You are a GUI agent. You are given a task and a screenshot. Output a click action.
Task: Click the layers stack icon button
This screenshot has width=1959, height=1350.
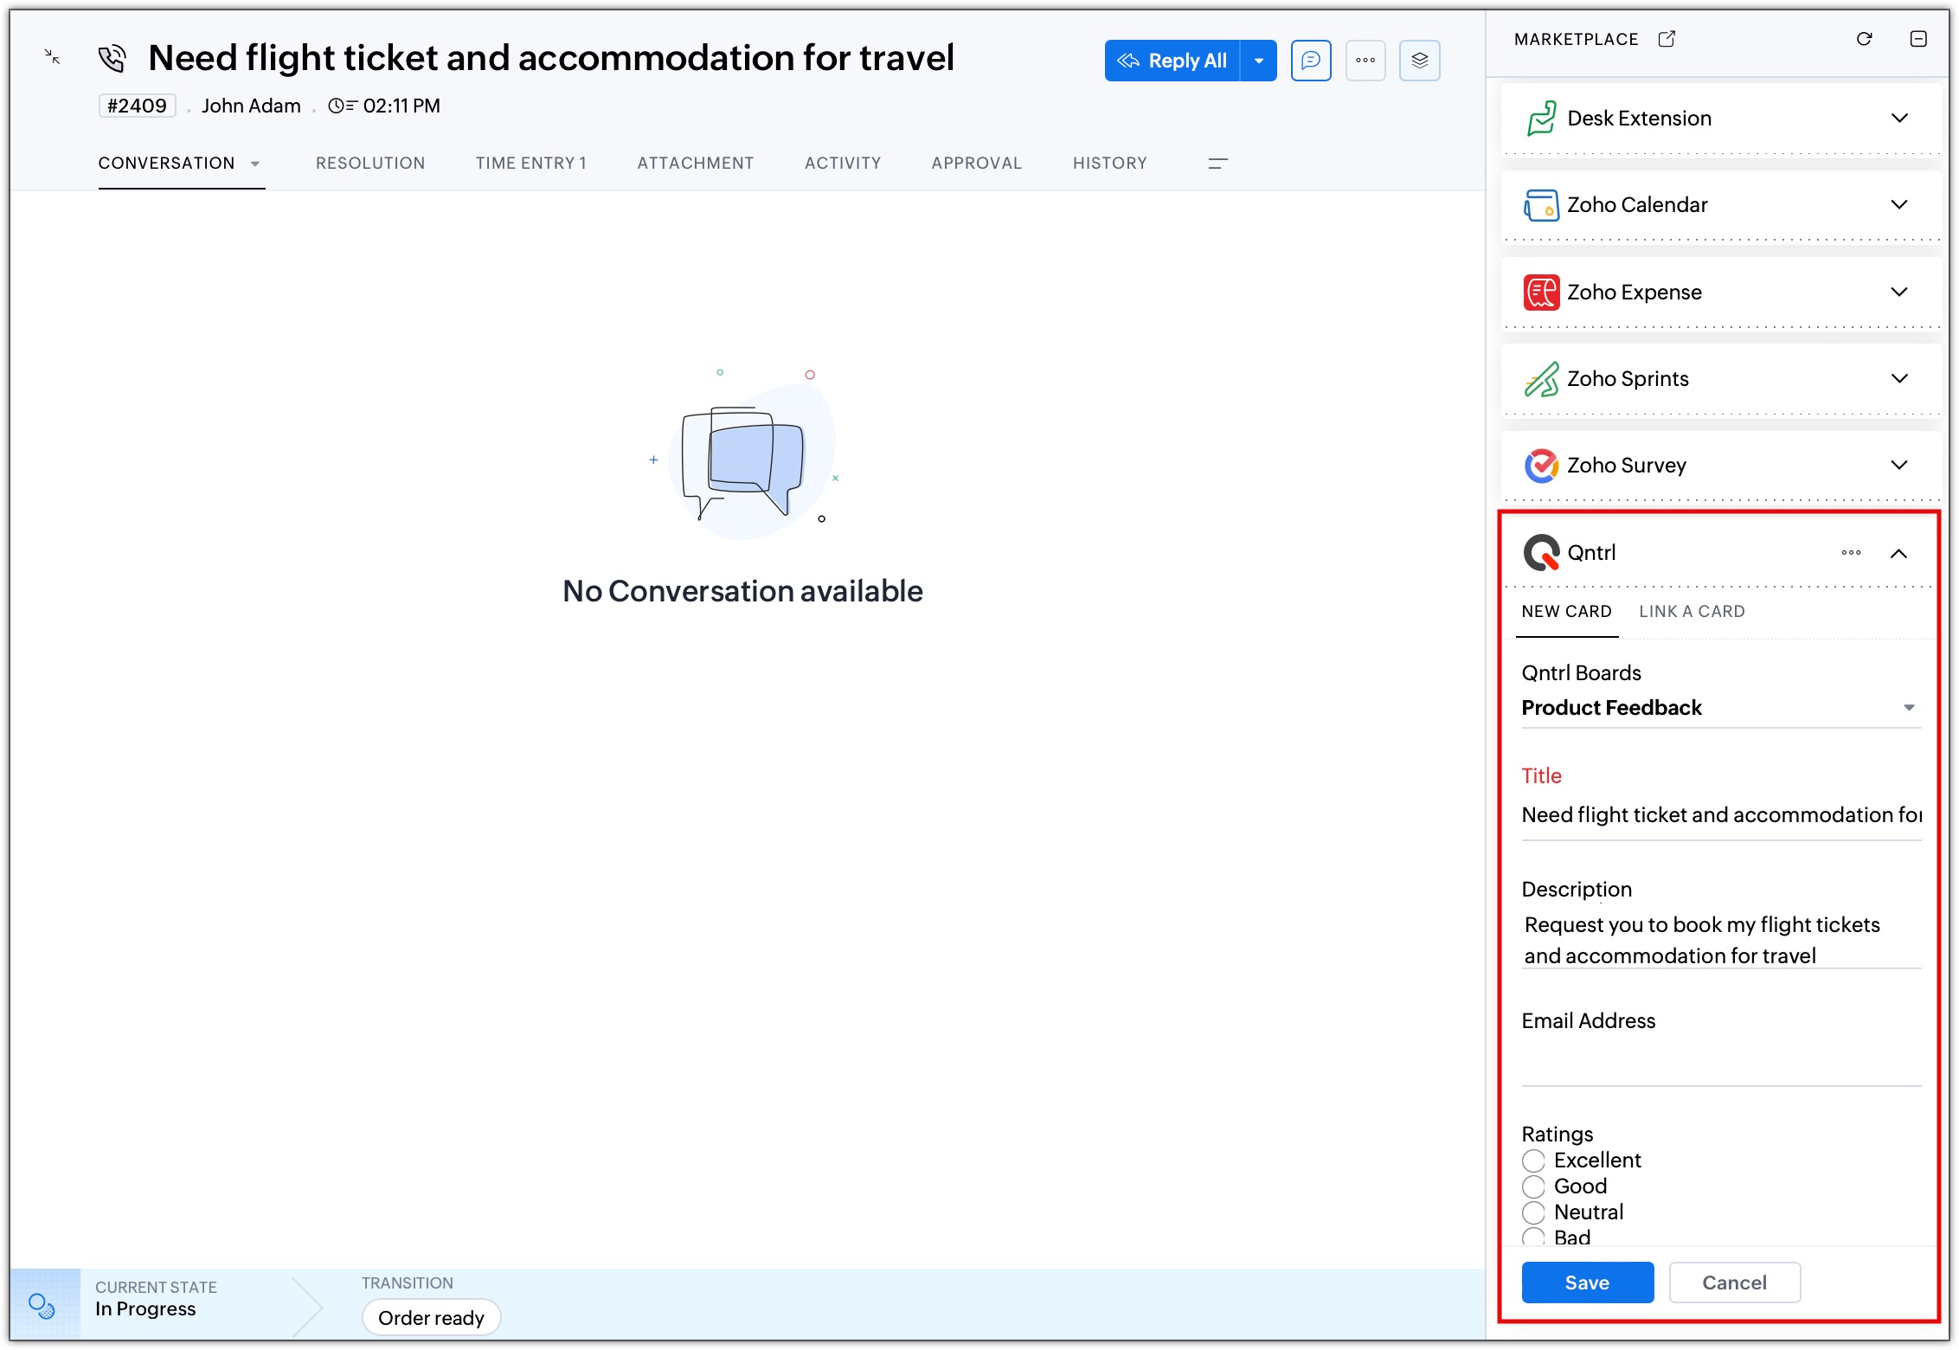point(1419,61)
